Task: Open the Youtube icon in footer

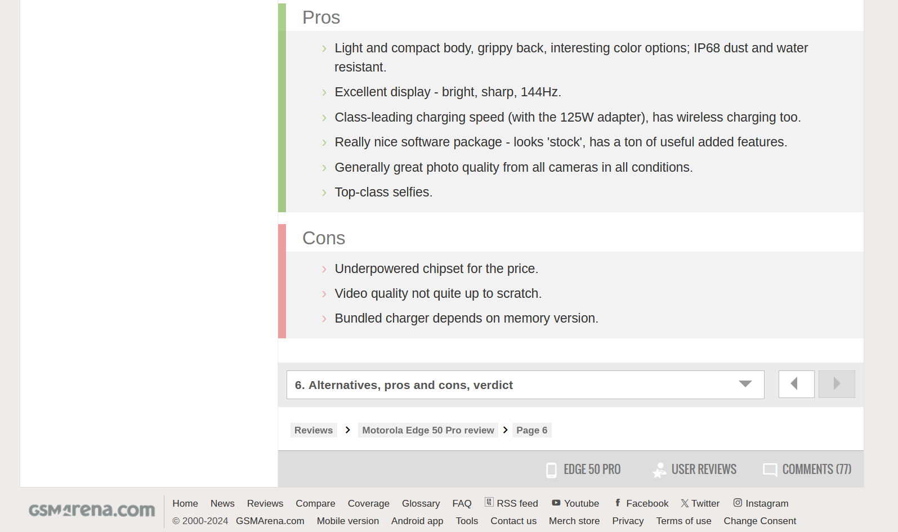Action: [556, 503]
